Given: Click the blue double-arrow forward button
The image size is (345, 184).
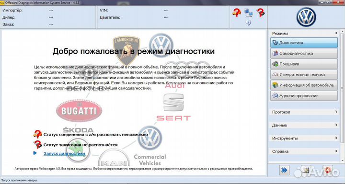Looking at the screenshot, I should coord(284,170).
